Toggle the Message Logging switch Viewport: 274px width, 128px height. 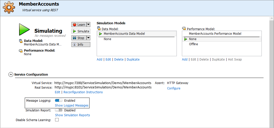(x=58, y=101)
